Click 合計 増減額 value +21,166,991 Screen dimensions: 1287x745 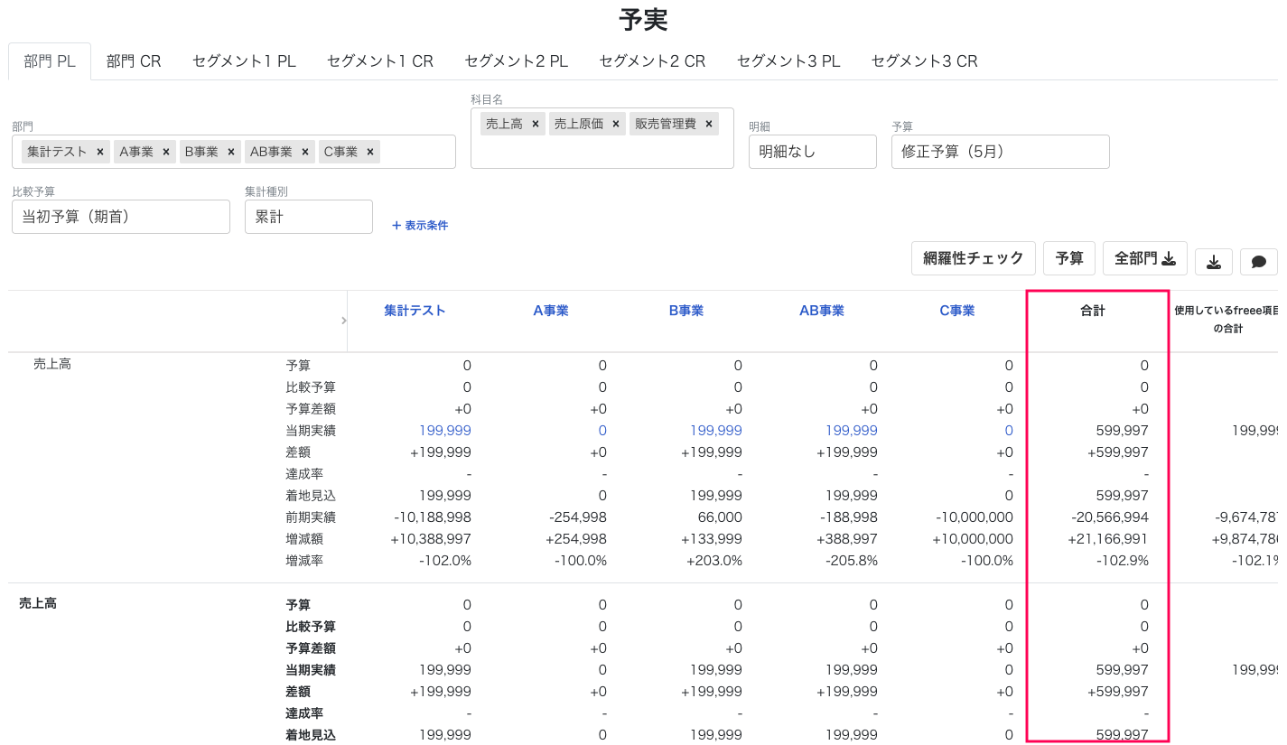click(1106, 539)
